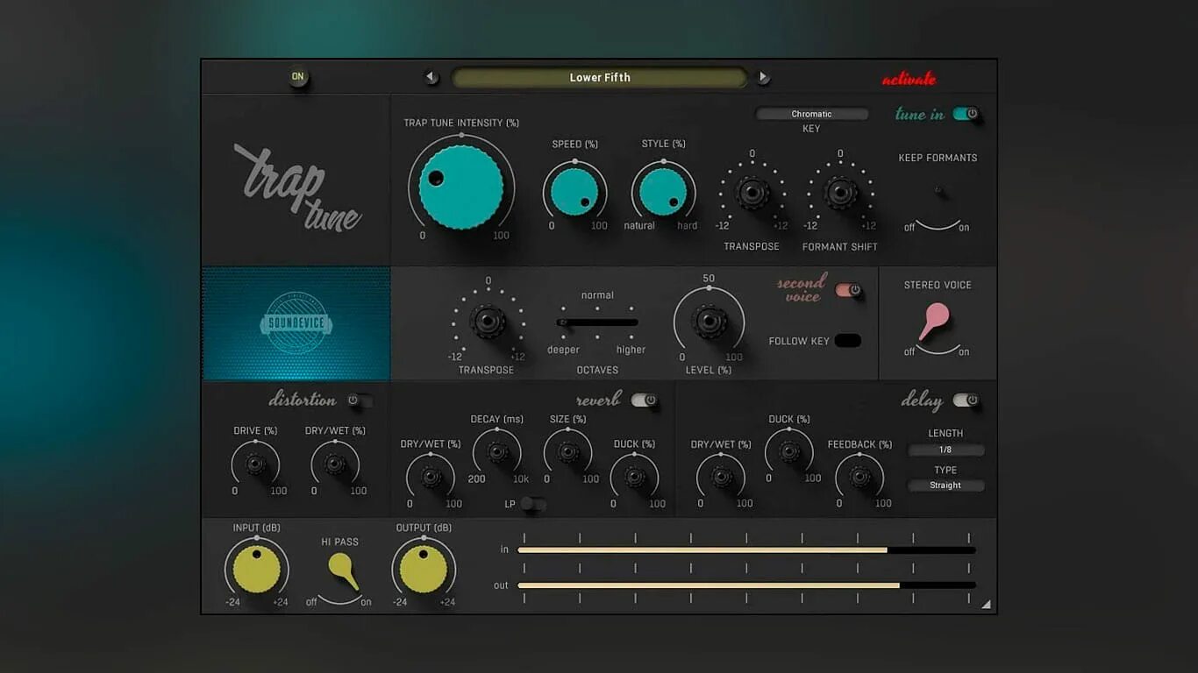Toggle the tune in power switch

[966, 114]
